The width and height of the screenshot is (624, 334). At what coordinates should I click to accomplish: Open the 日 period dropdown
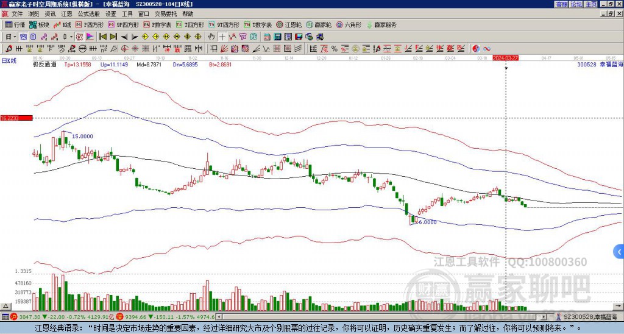(x=11, y=37)
